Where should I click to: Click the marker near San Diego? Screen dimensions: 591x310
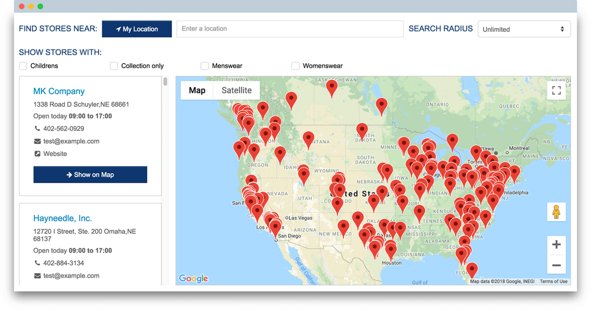tap(276, 229)
